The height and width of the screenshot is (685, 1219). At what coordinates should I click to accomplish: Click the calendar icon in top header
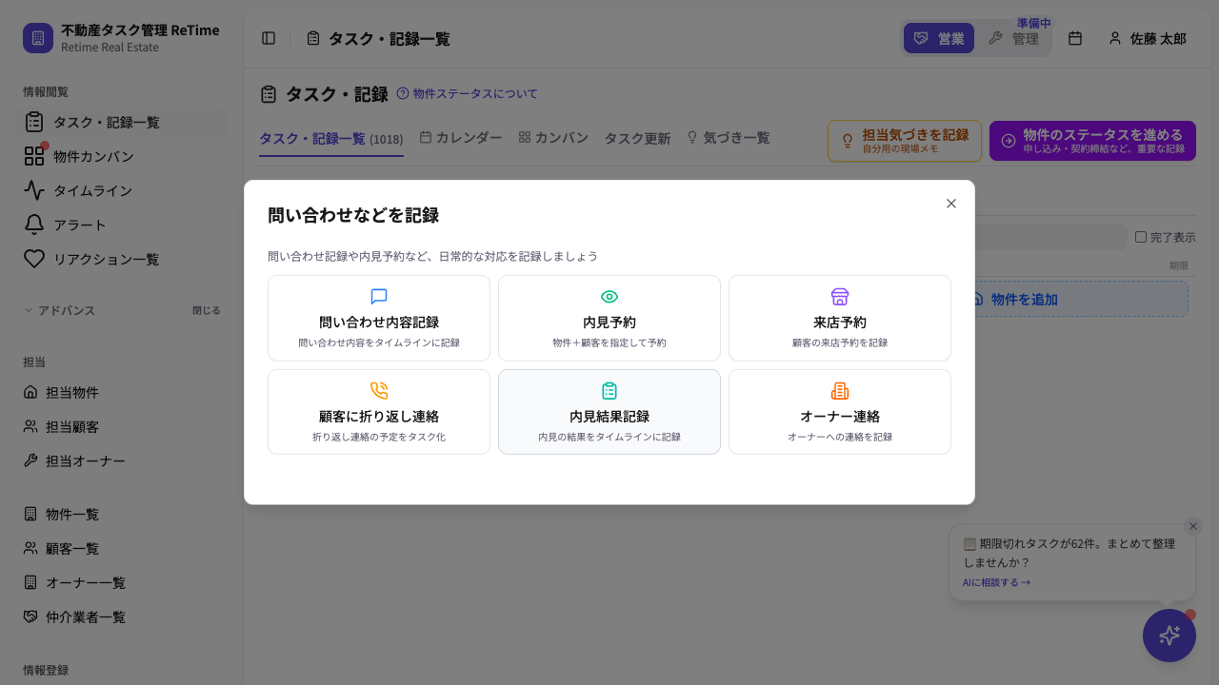(x=1075, y=38)
